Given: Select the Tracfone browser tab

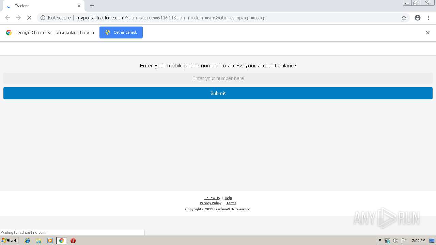Looking at the screenshot, I should tap(44, 6).
